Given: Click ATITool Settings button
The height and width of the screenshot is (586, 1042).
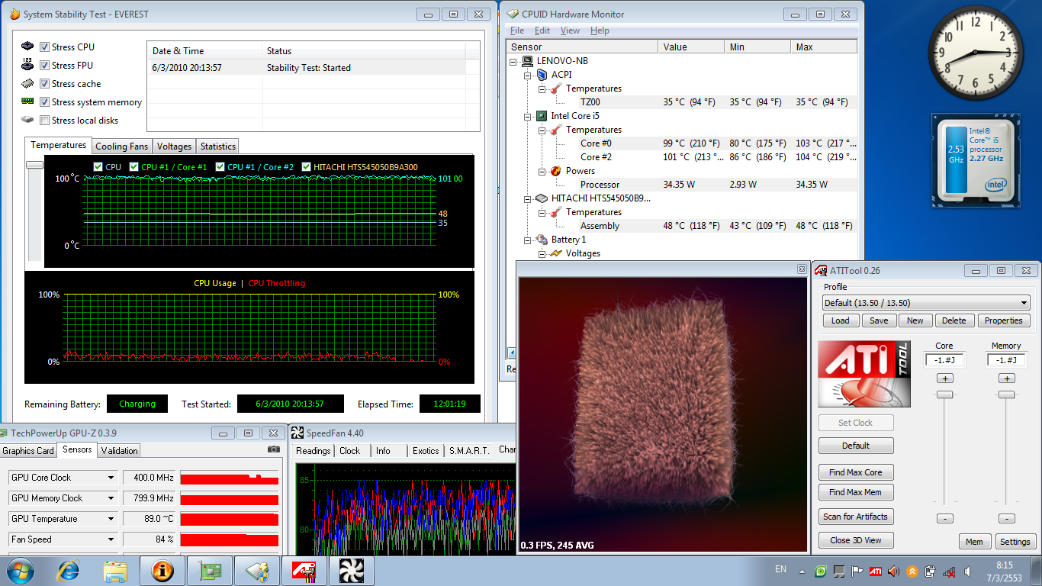Looking at the screenshot, I should pyautogui.click(x=1015, y=542).
